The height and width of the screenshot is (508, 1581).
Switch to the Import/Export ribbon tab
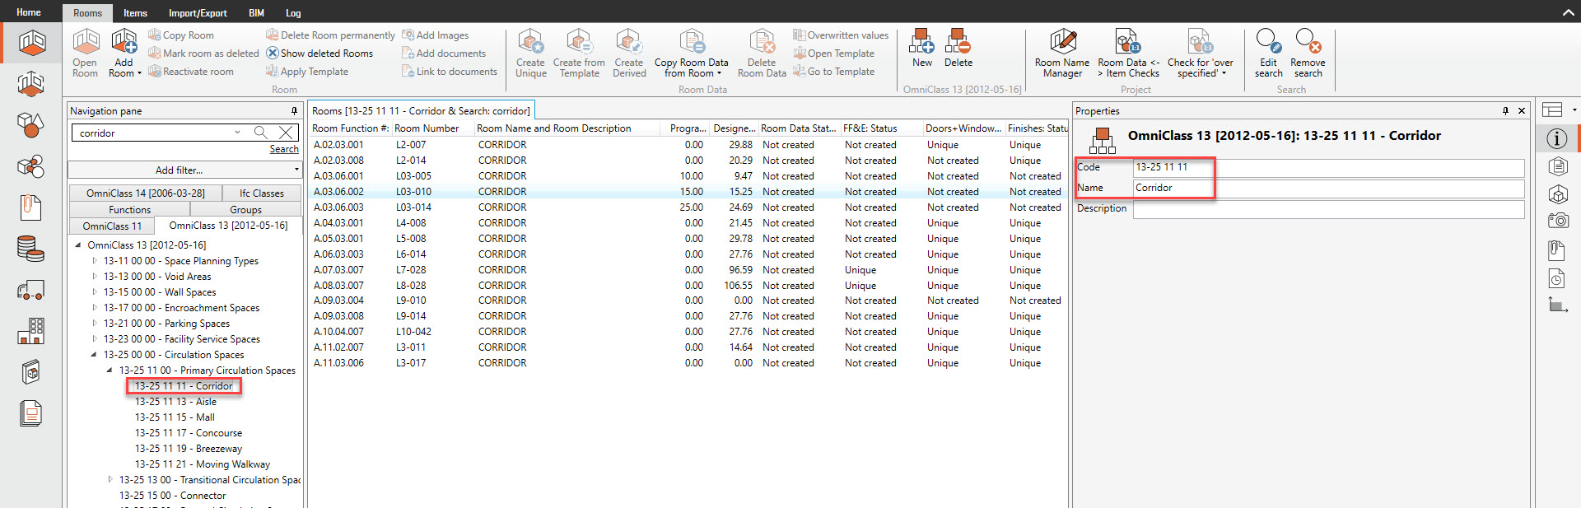[198, 13]
